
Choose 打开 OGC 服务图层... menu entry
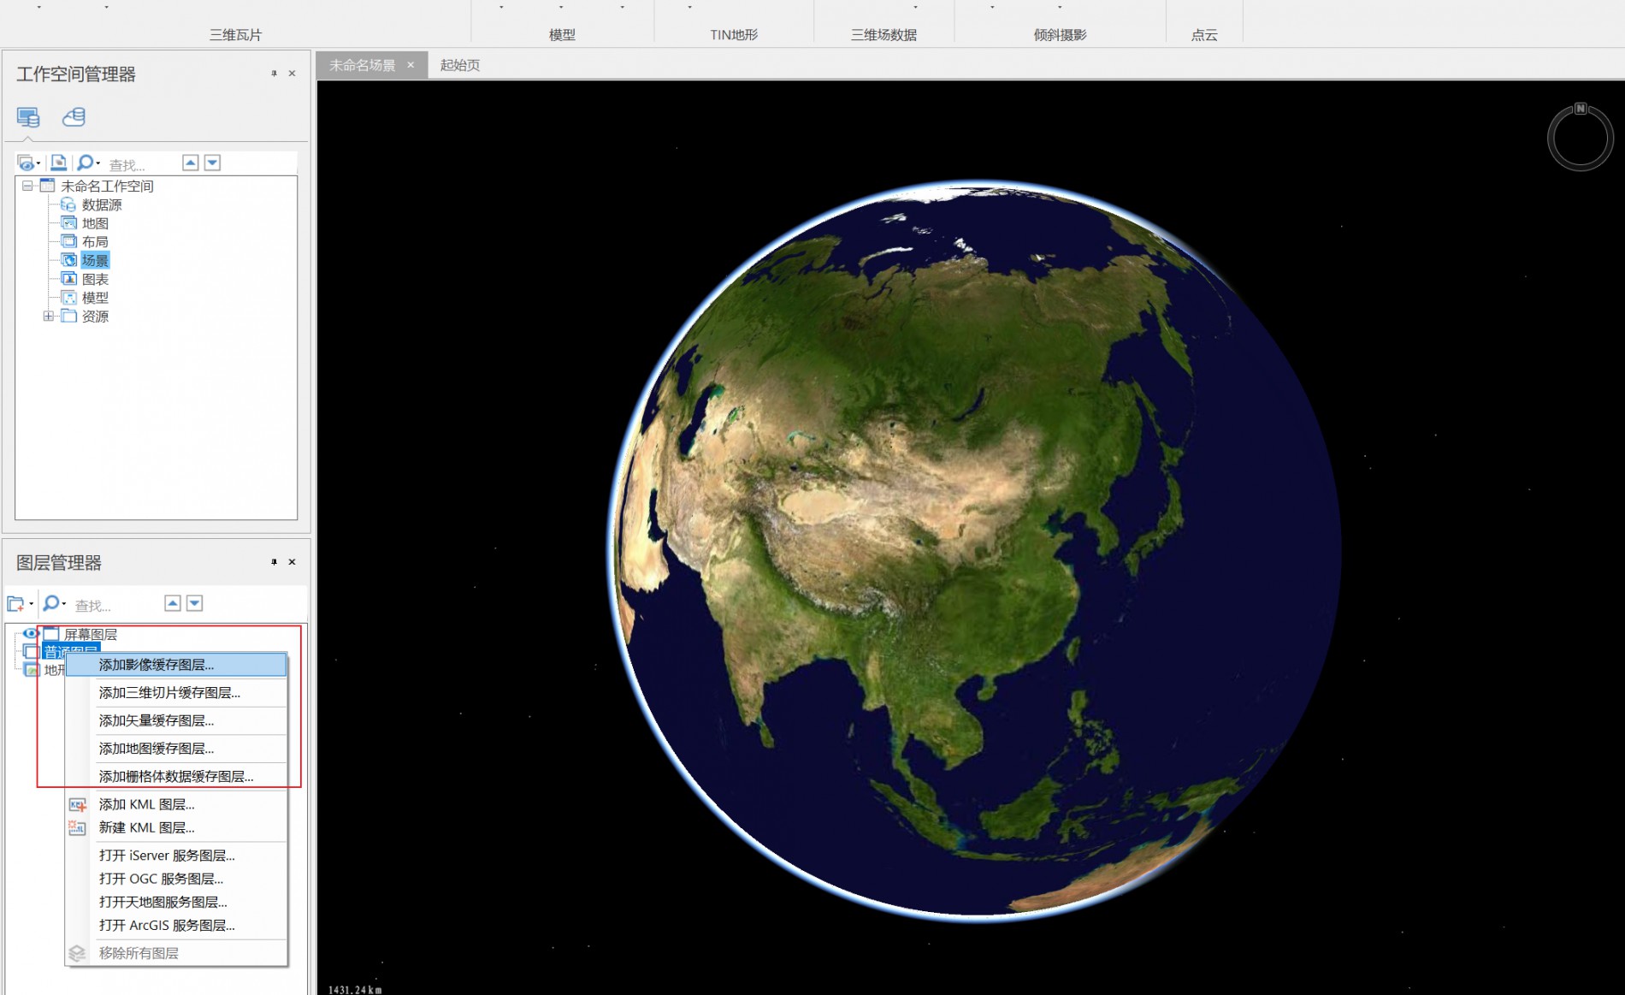tap(176, 879)
